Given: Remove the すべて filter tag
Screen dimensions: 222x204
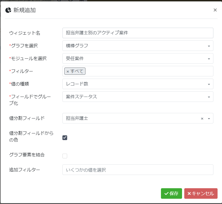Looking at the screenshot, I should tap(68, 71).
